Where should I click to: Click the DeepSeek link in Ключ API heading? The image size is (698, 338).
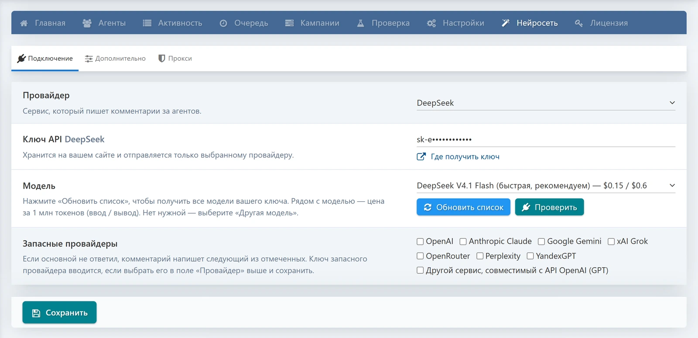(x=85, y=139)
